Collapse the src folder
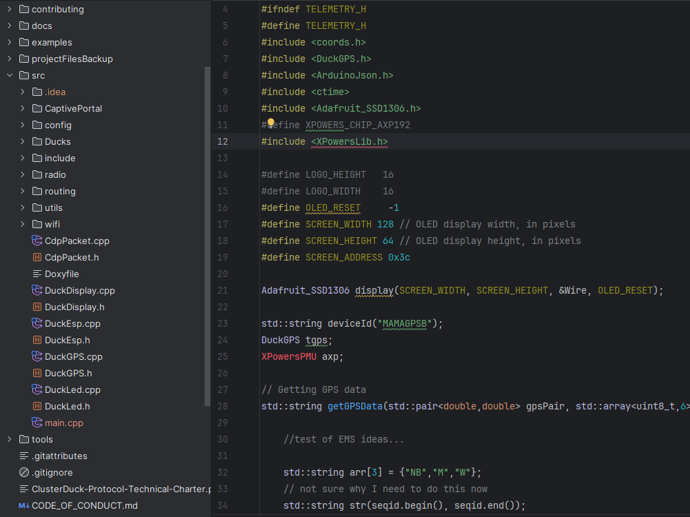The height and width of the screenshot is (517, 690). click(x=10, y=75)
